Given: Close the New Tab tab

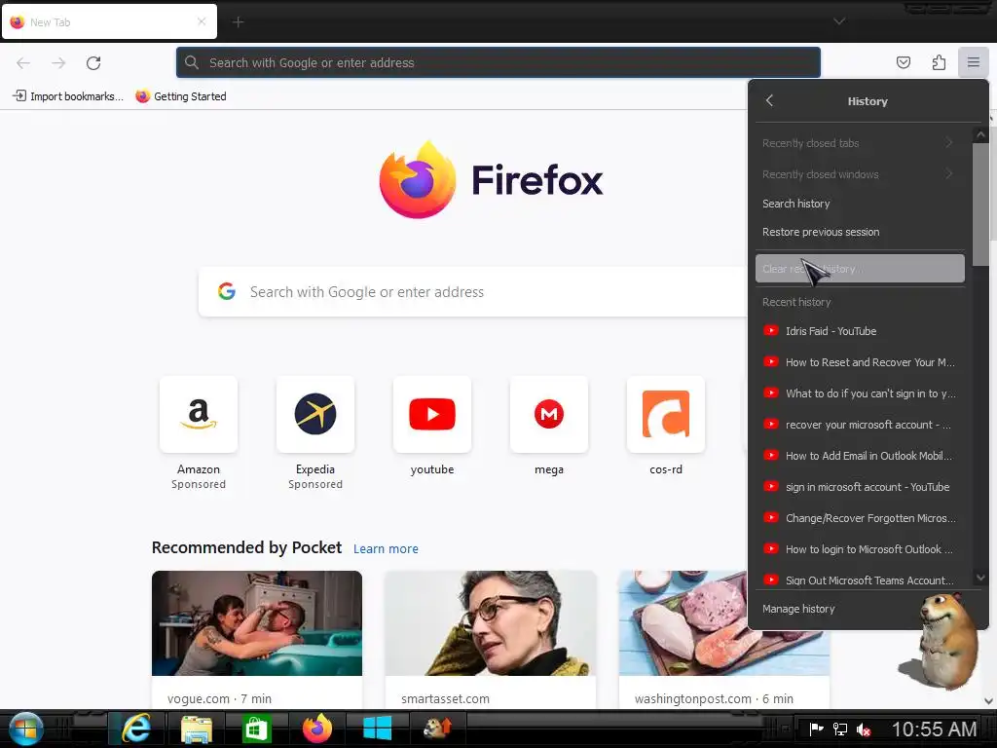Looking at the screenshot, I should 202,21.
